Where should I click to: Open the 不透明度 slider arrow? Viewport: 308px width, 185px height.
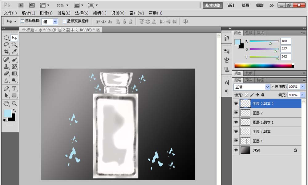click(x=302, y=86)
